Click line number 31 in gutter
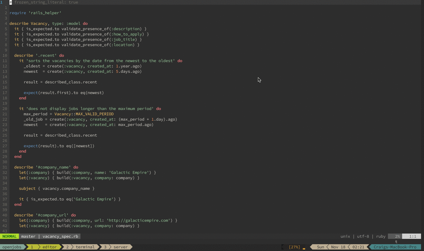 [x=5, y=167]
